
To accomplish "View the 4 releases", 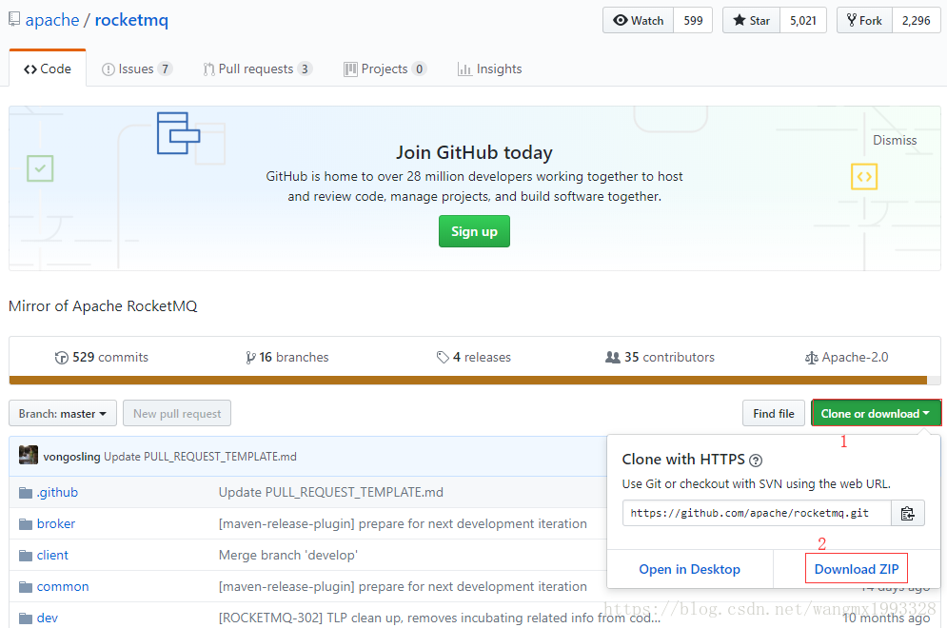I will (474, 357).
